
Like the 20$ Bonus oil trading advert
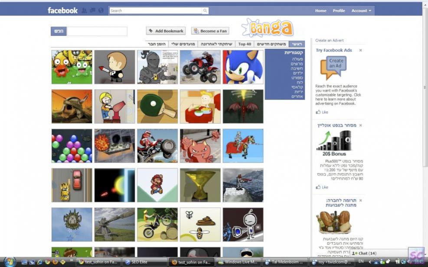click(x=322, y=187)
